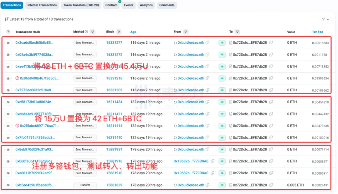Screen dimensions: 338x194
Task: Open the To column filter
Action: pyautogui.click(x=238, y=32)
